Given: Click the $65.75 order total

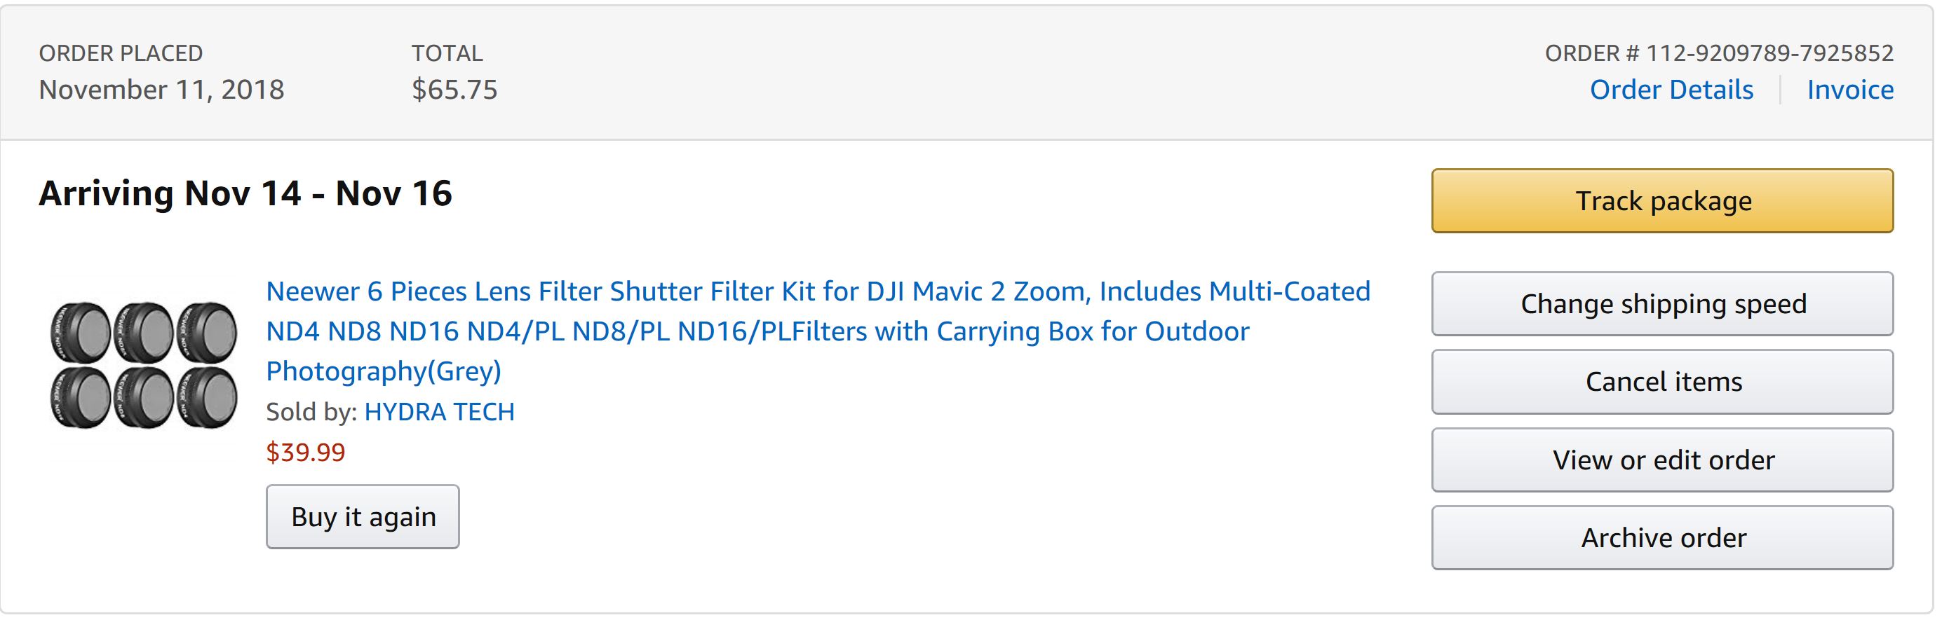Looking at the screenshot, I should [454, 90].
